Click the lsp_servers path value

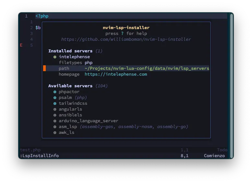coord(147,69)
